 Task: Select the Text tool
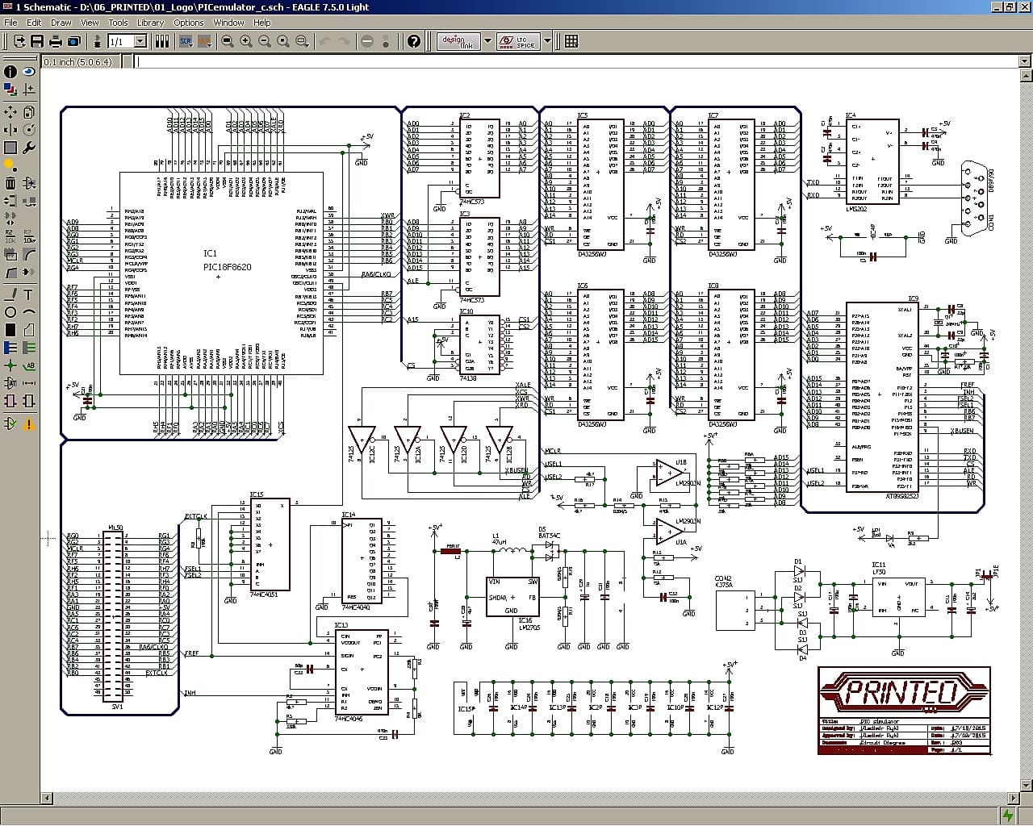click(29, 294)
